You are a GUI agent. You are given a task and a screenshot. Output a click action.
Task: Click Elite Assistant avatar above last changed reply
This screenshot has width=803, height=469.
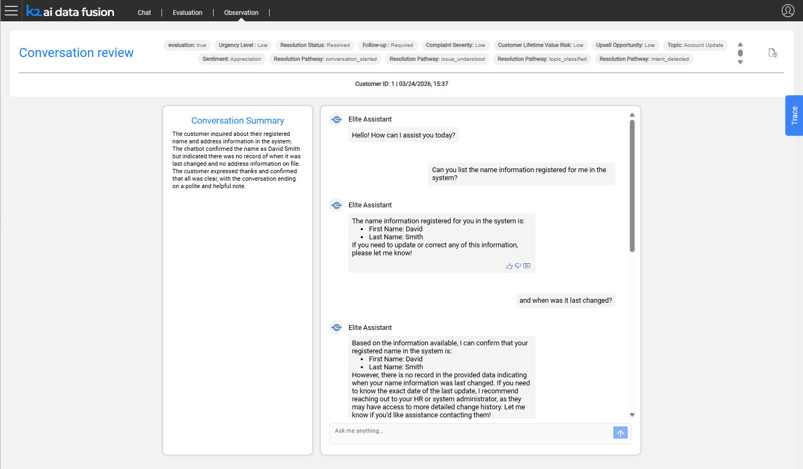point(336,328)
